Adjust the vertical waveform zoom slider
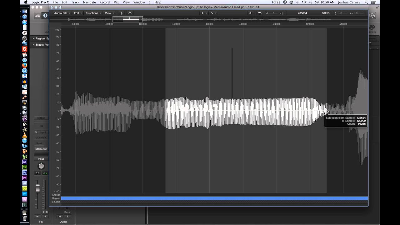400x225 pixels. pyautogui.click(x=341, y=13)
